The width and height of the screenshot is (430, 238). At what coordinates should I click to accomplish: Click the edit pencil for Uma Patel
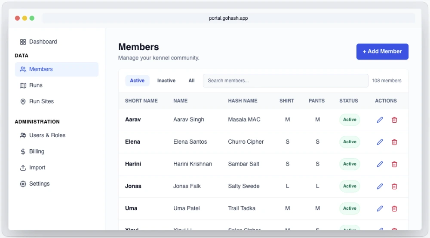tap(380, 208)
